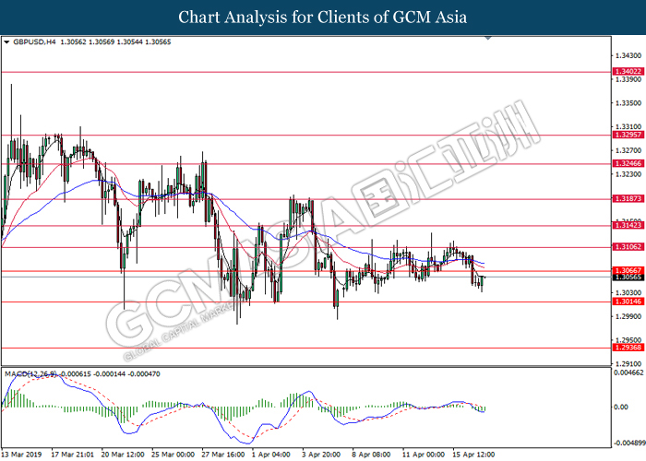Click the GBPUSD,H4 symbol label
This screenshot has width=646, height=461.
click(30, 42)
